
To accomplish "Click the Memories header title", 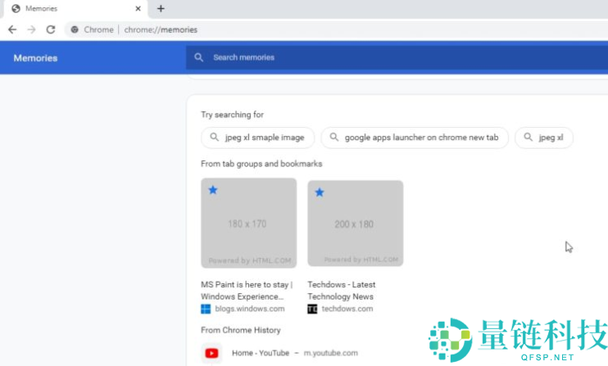I will pos(35,58).
